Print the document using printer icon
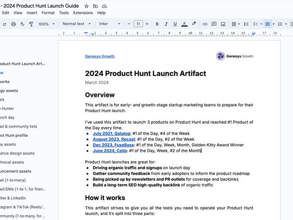The width and height of the screenshot is (293, 220). tap(13, 24)
